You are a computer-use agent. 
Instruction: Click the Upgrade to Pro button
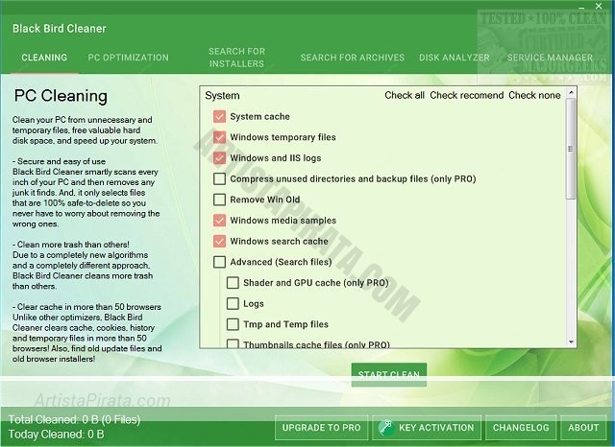coord(321,428)
